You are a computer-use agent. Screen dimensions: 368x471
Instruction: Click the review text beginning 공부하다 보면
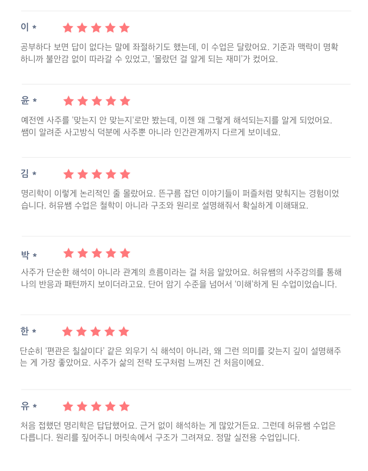click(x=179, y=53)
